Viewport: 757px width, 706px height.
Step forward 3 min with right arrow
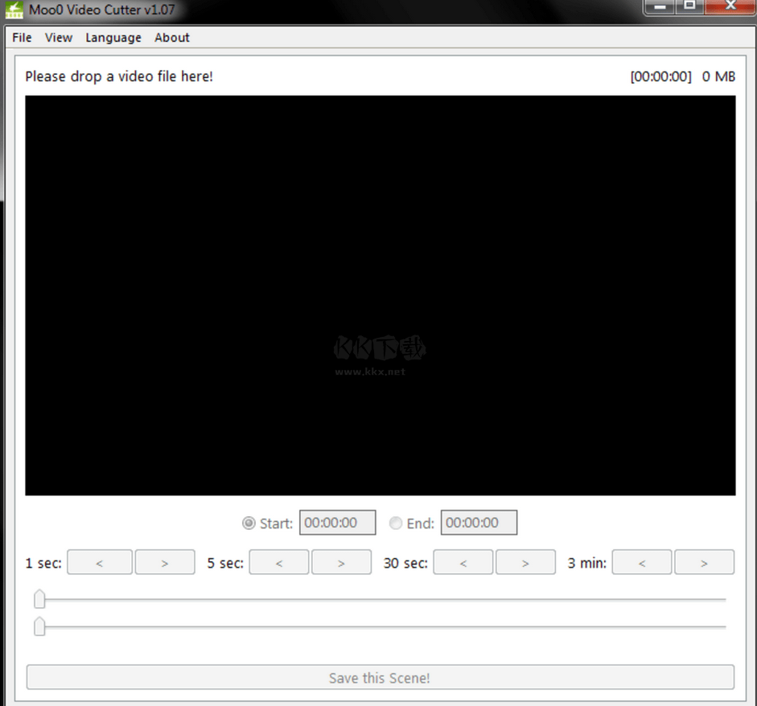point(704,562)
